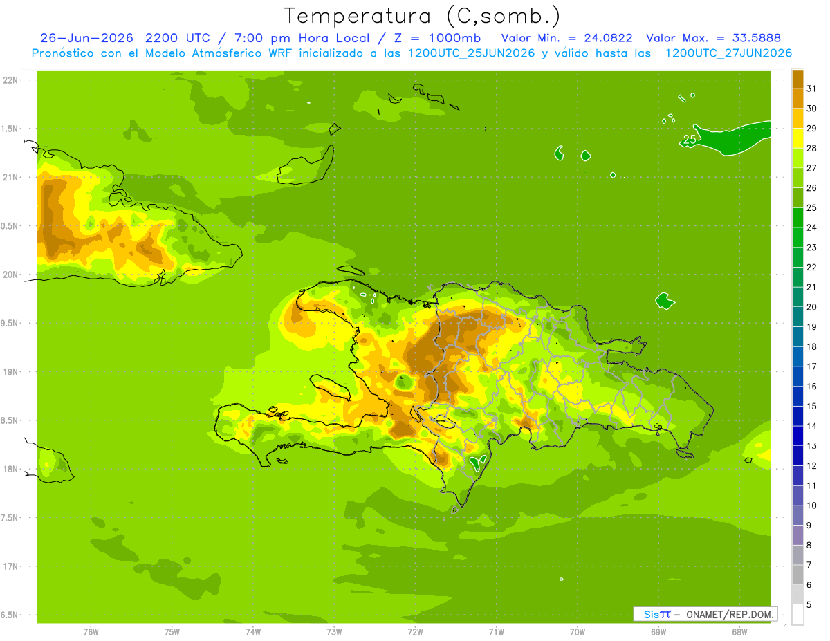Image resolution: width=830 pixels, height=641 pixels.
Task: Select legend color band between 28 and 29
Action: coord(797,138)
